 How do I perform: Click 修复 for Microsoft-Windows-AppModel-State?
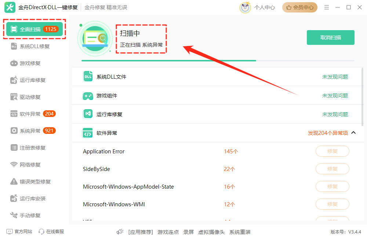333,186
